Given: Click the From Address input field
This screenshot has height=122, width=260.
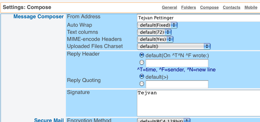Looking at the screenshot, I should coord(198,18).
